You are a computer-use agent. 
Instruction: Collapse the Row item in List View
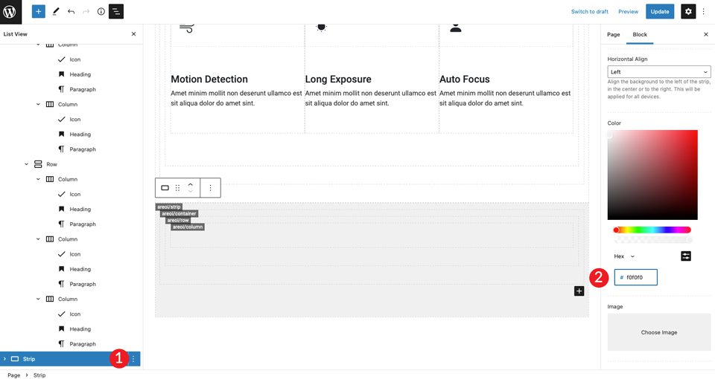coord(26,164)
